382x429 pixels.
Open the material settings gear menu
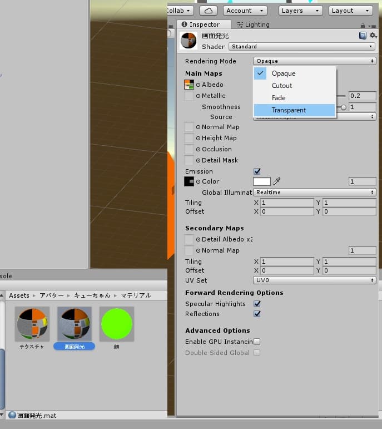click(373, 36)
